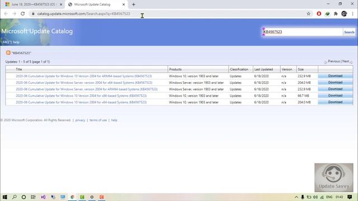Open the red Opera extension icon

click(319, 13)
